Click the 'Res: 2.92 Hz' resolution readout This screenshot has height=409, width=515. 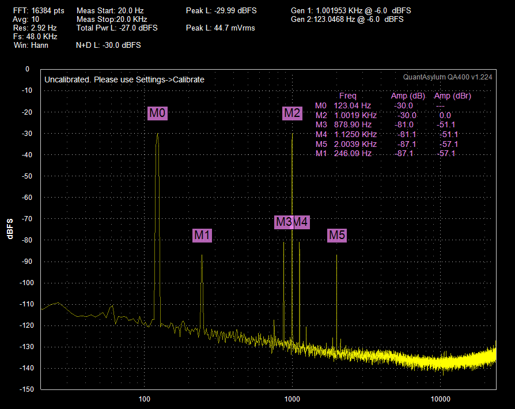(35, 28)
